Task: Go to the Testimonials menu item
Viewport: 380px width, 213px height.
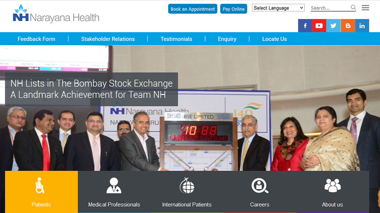Action: click(x=176, y=39)
